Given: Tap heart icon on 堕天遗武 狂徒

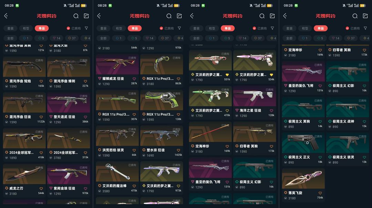Looking at the screenshot, I should [85, 117].
